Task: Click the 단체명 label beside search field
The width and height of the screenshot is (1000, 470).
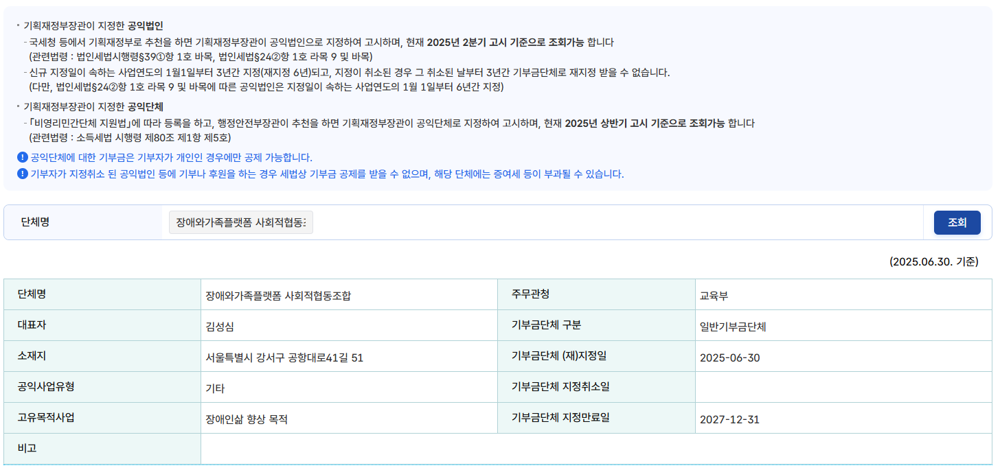Action: (35, 222)
